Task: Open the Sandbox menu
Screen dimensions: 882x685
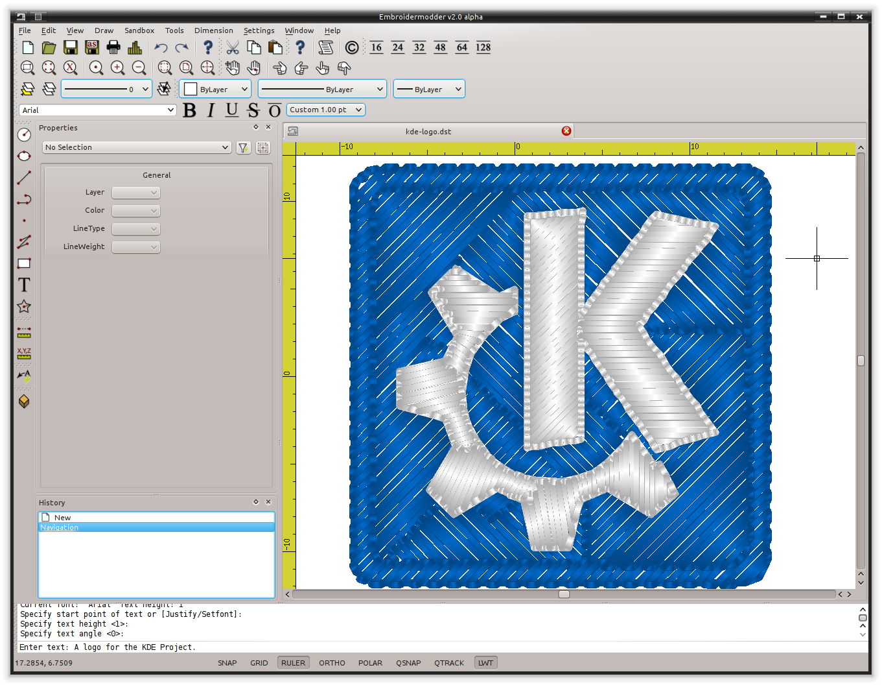Action: [x=139, y=30]
